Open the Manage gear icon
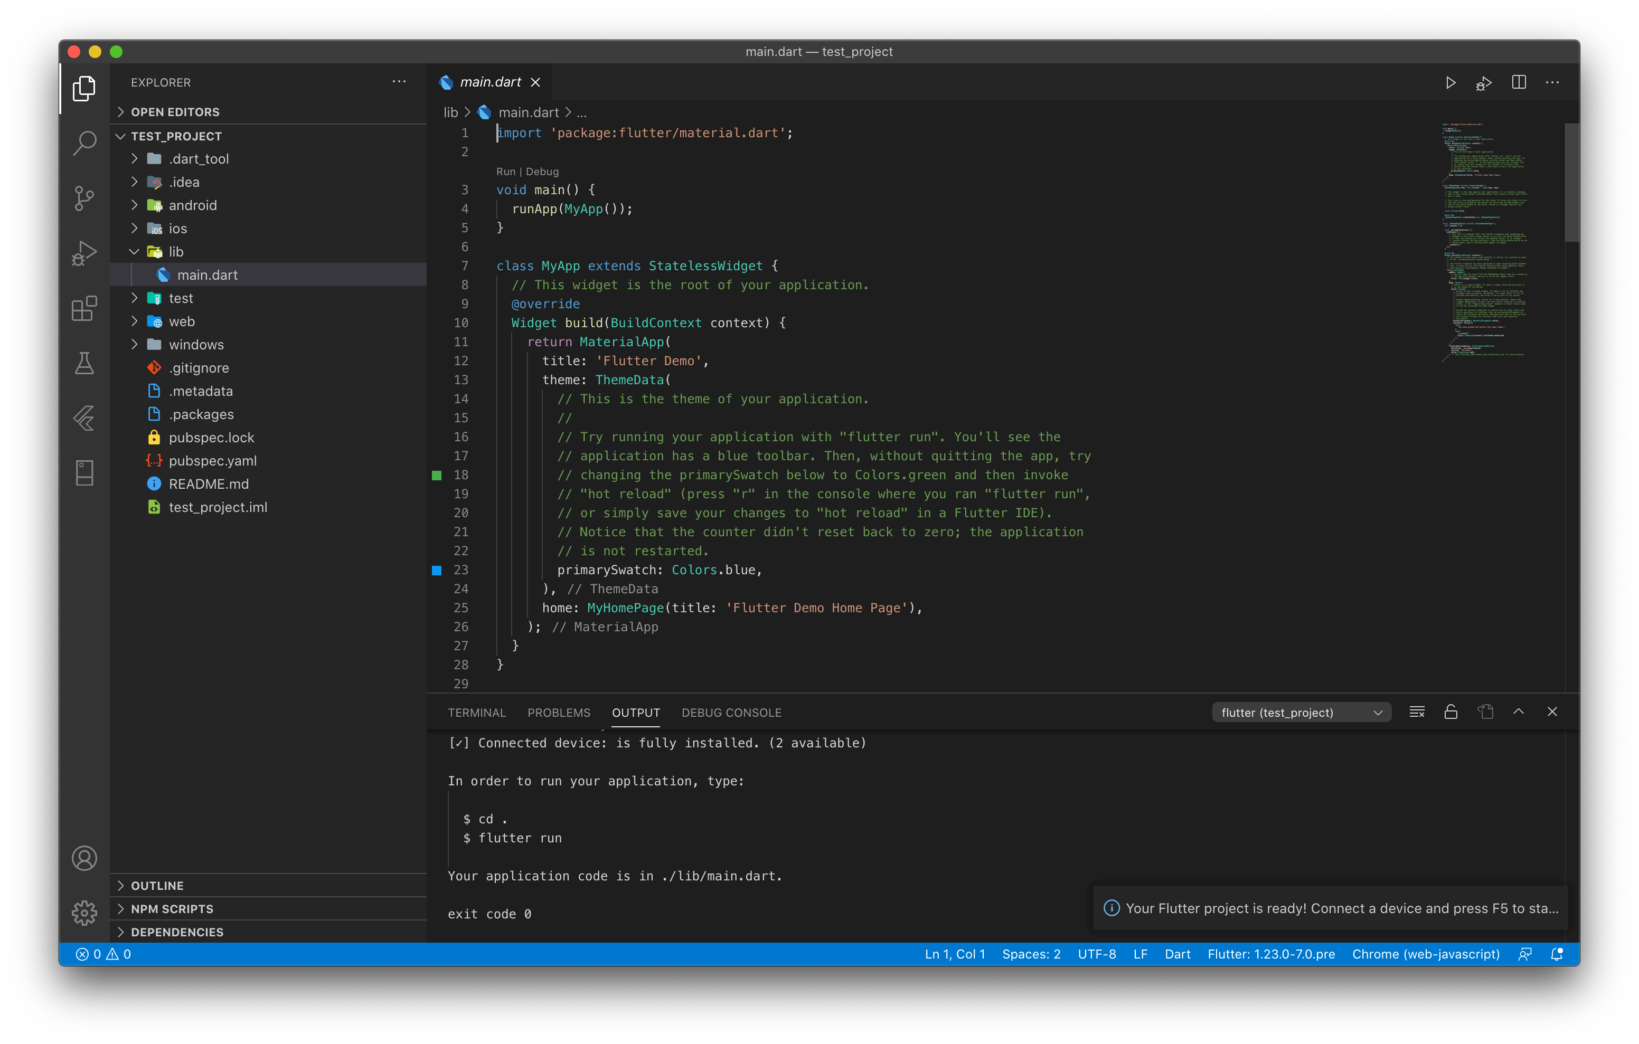Image resolution: width=1639 pixels, height=1044 pixels. (x=84, y=913)
